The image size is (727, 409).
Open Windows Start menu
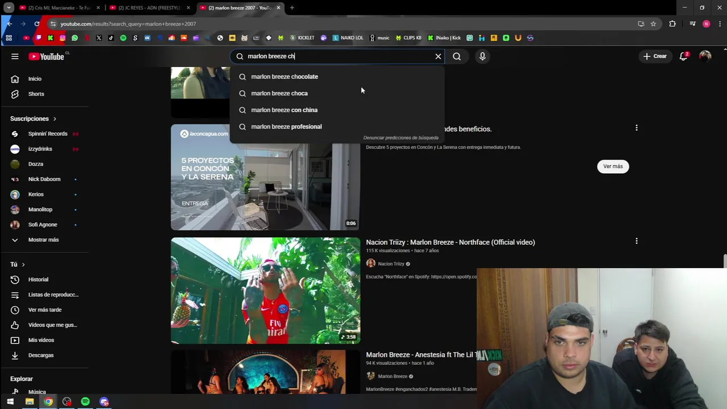click(x=10, y=402)
